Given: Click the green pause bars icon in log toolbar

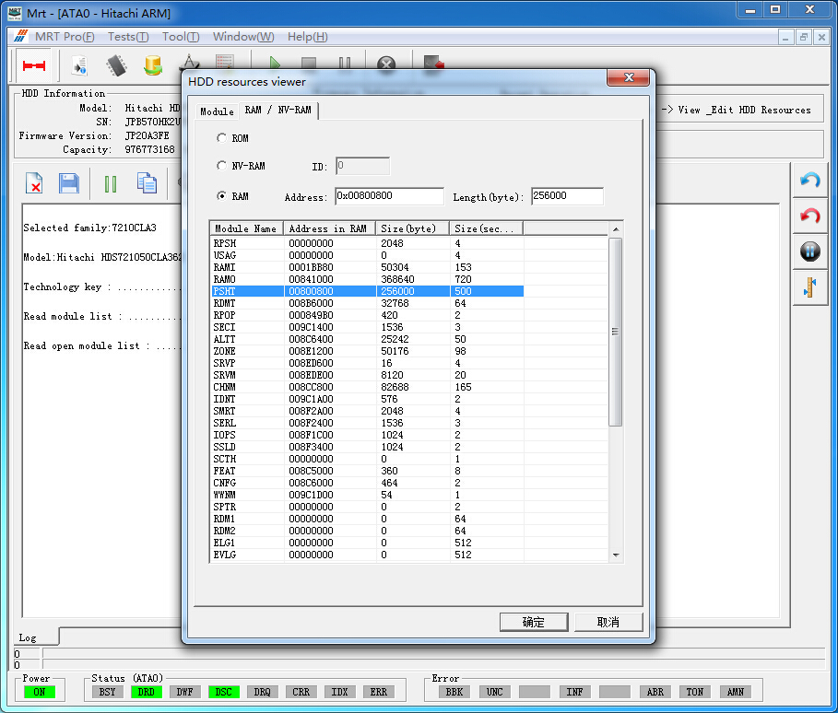Looking at the screenshot, I should (x=111, y=183).
